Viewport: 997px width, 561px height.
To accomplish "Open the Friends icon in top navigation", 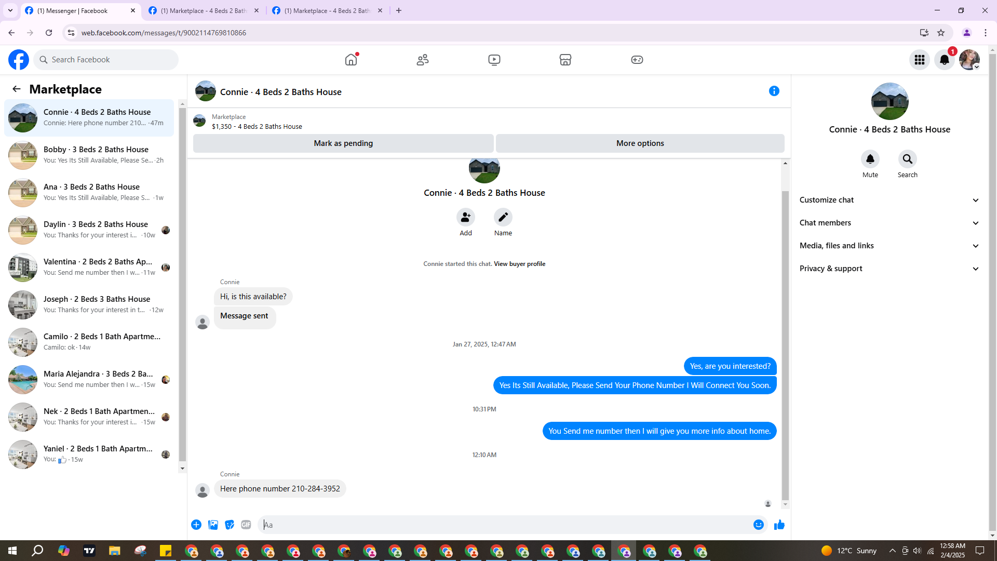I will [x=423, y=60].
